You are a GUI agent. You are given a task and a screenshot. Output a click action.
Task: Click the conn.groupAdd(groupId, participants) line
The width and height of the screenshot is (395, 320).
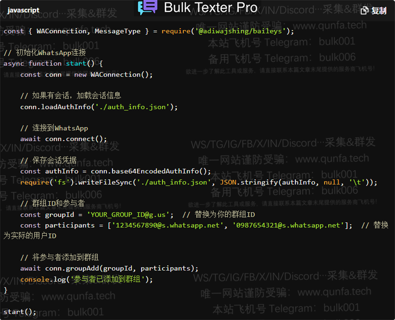click(109, 268)
